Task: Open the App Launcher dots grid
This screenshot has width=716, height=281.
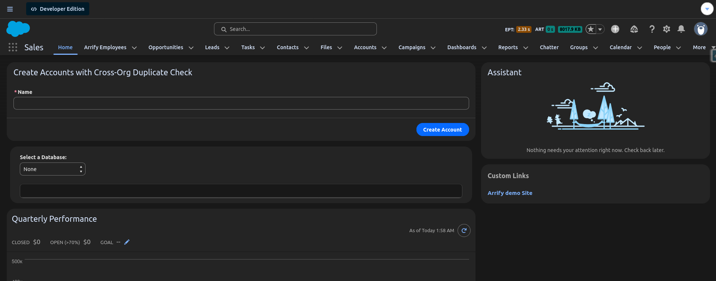Action: tap(13, 47)
